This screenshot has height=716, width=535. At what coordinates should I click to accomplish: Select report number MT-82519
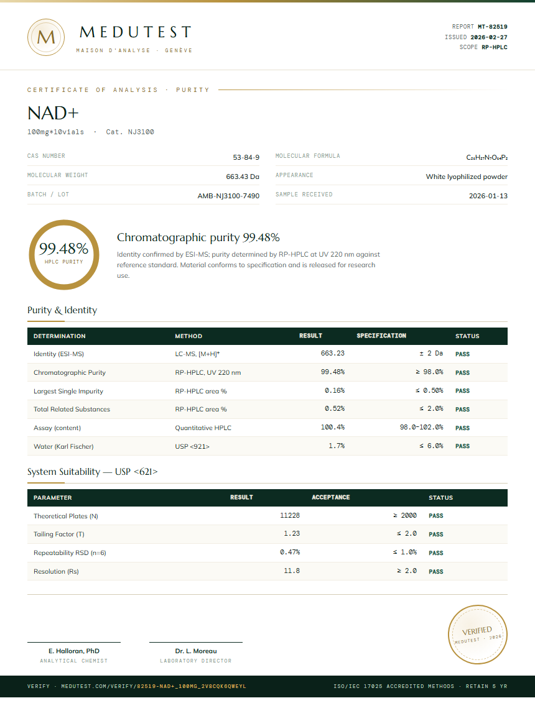click(493, 27)
